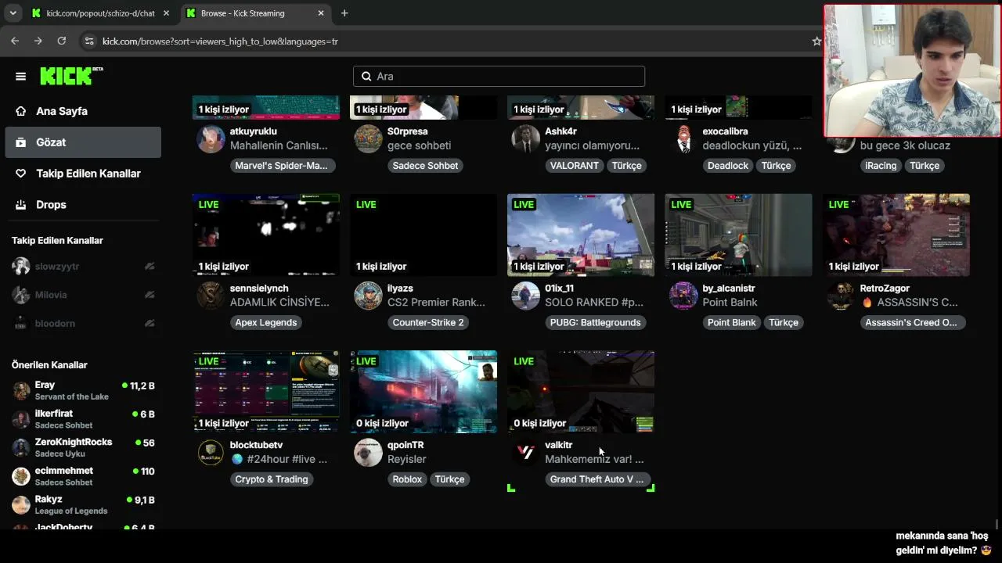1002x563 pixels.
Task: Go to Ana Sayfa in sidebar
Action: [x=83, y=111]
